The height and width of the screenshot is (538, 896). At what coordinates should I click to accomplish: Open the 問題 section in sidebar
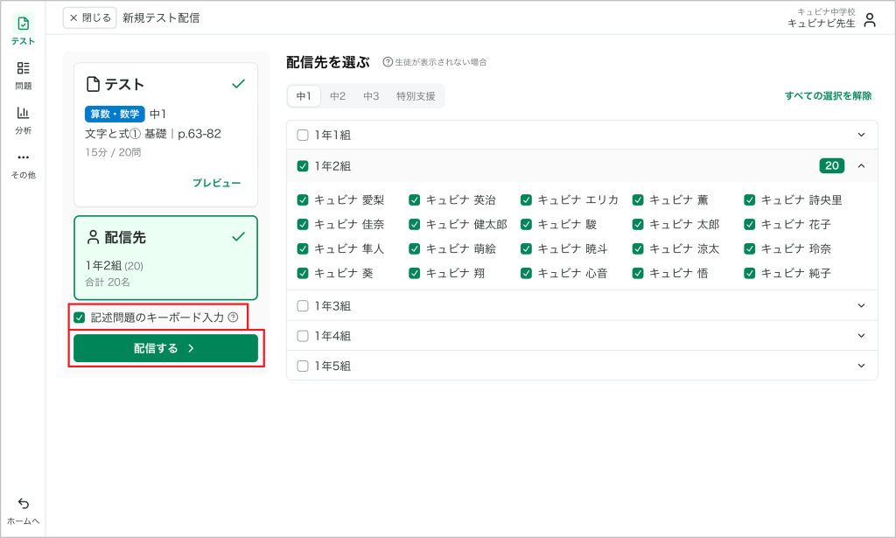click(x=23, y=75)
